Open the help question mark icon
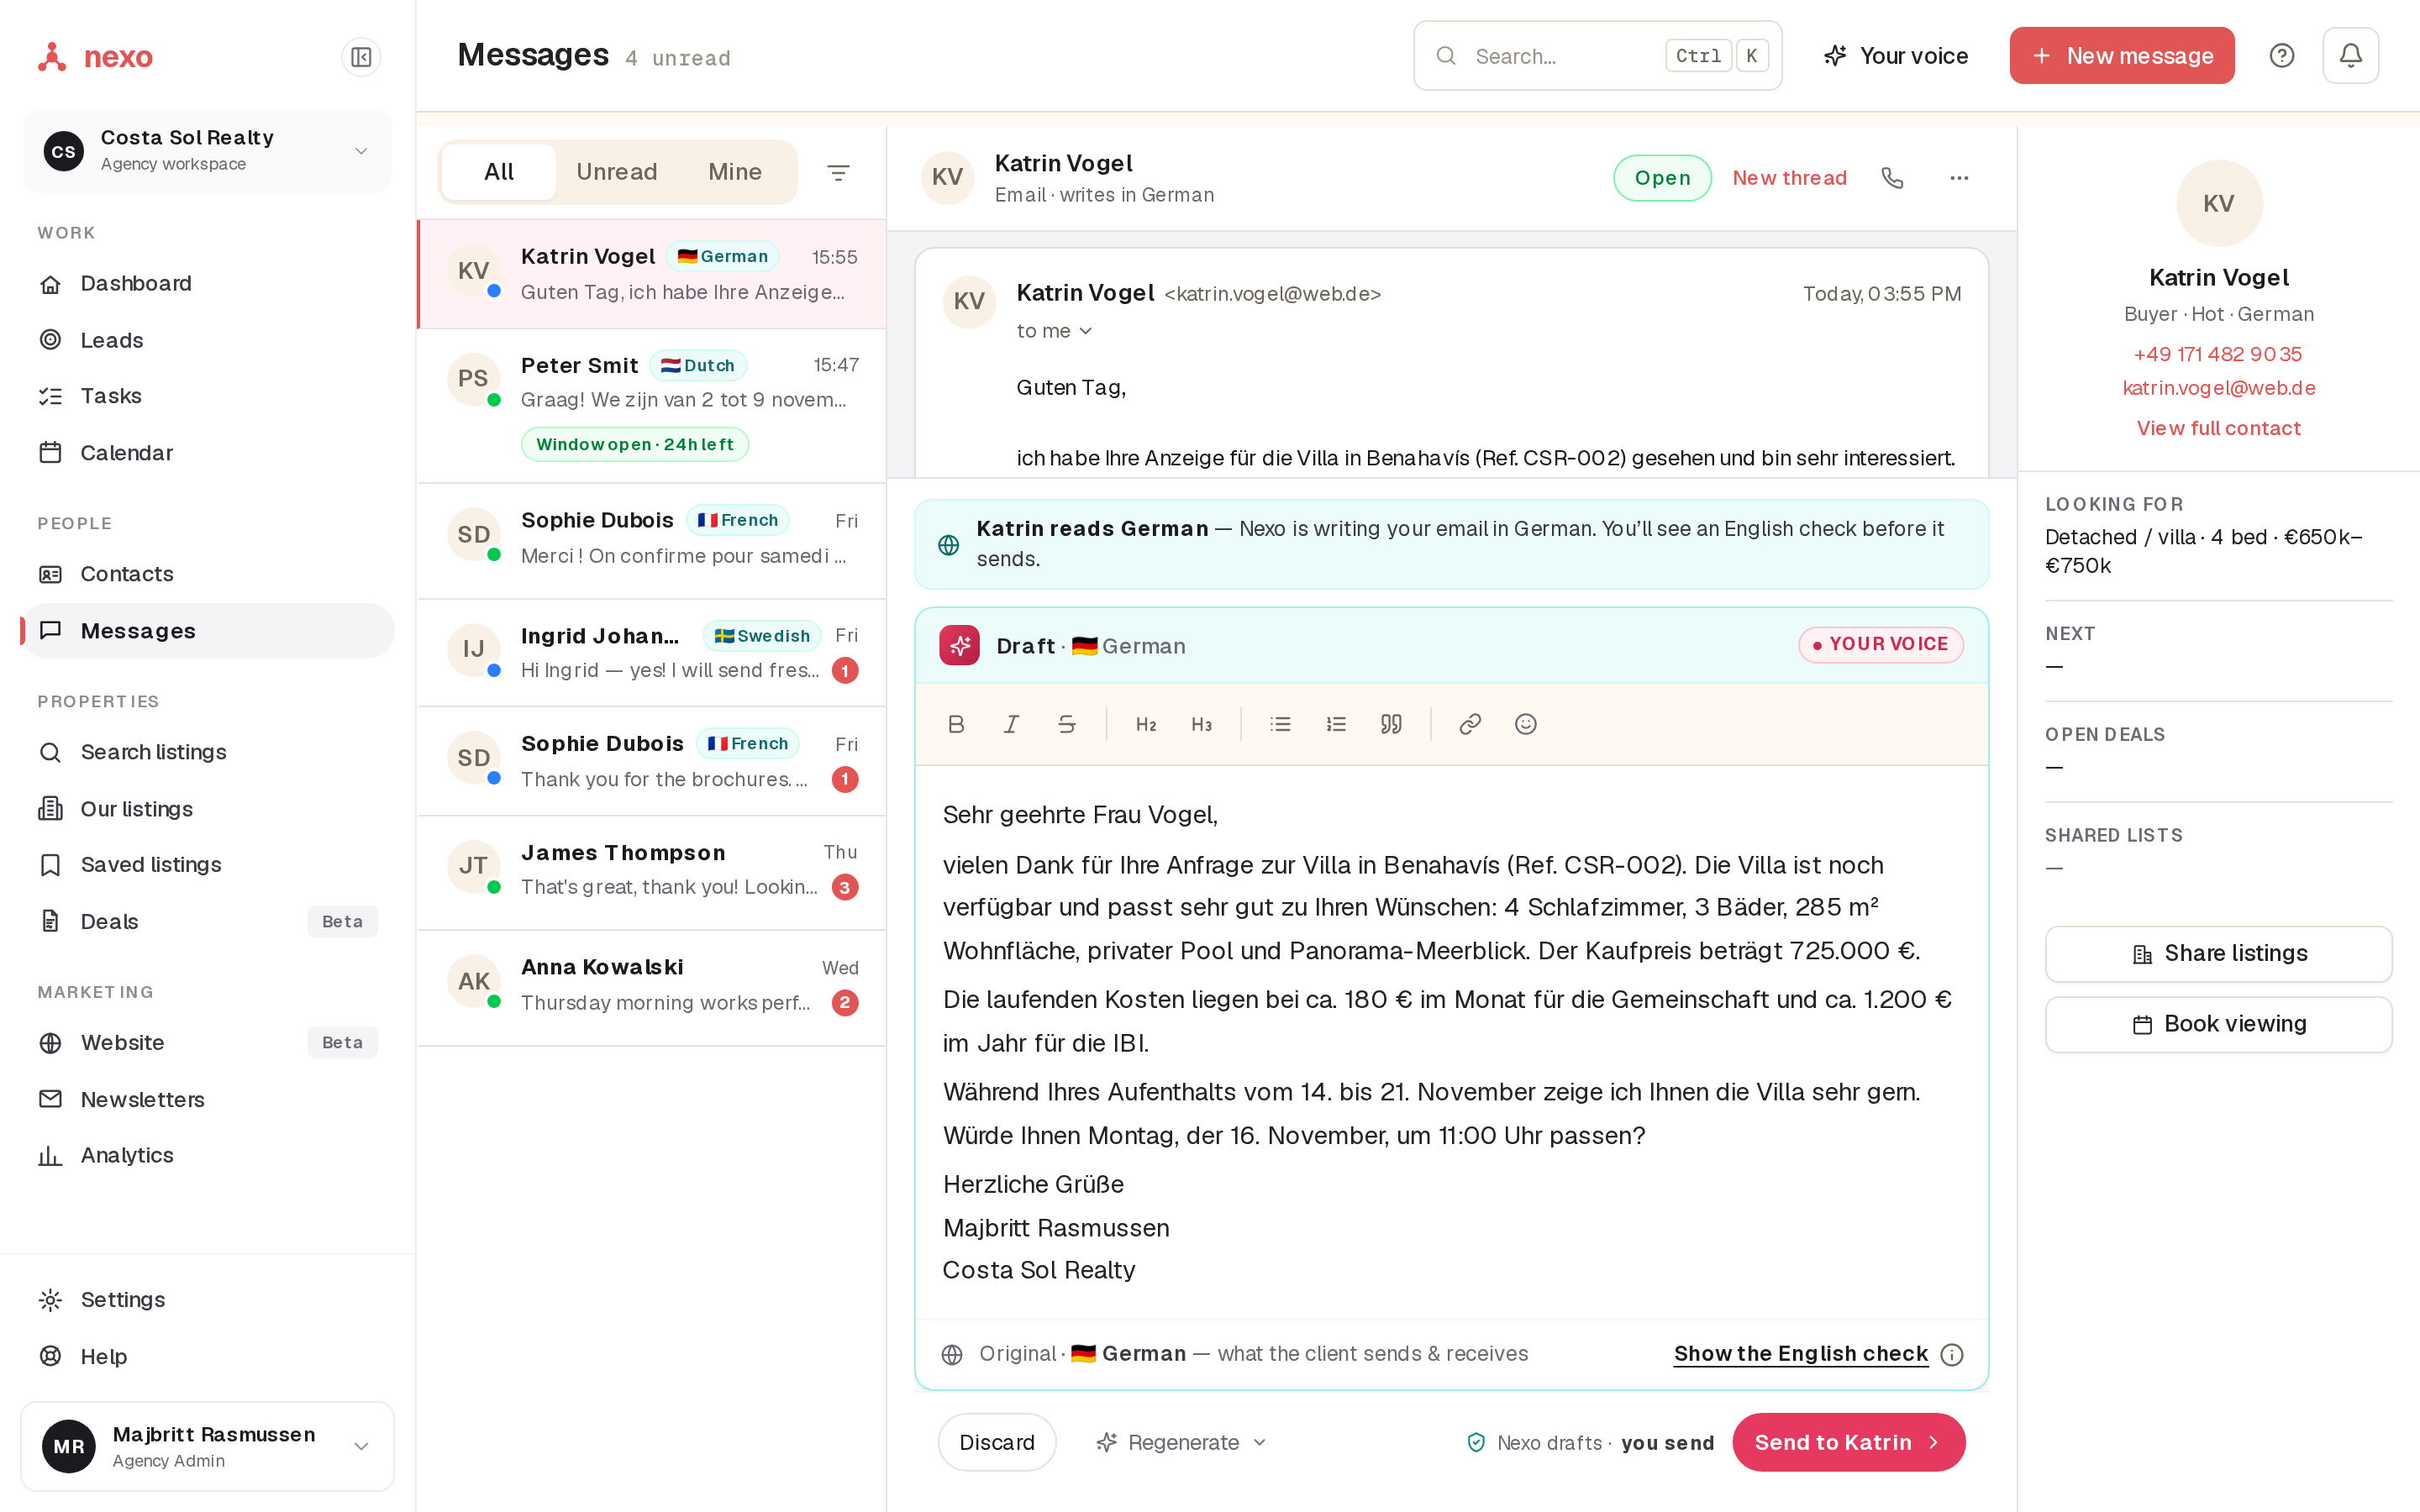 pos(2281,56)
